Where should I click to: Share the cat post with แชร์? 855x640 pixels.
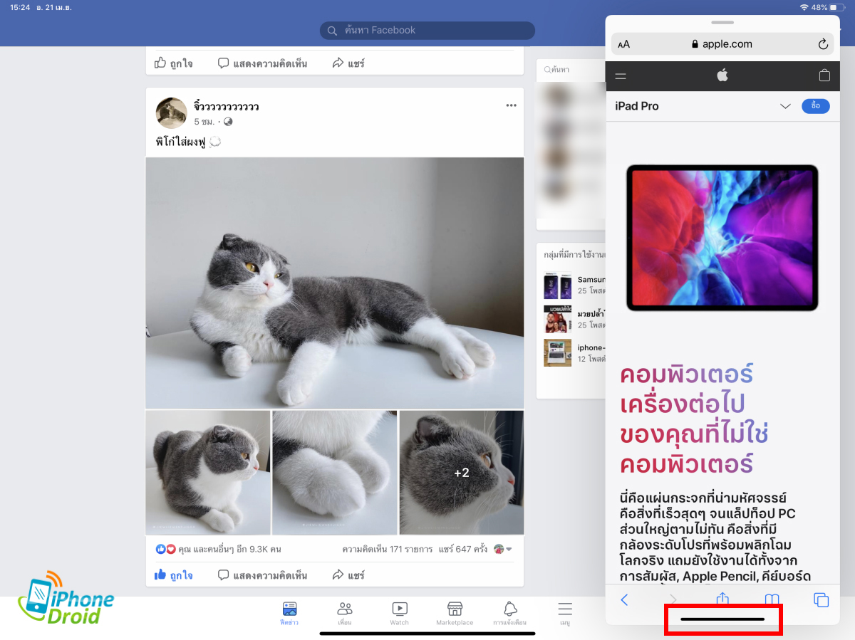coord(348,575)
